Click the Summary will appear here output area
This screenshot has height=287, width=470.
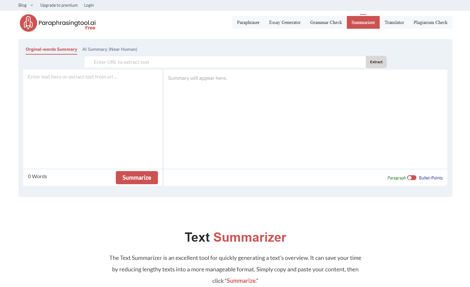point(305,119)
